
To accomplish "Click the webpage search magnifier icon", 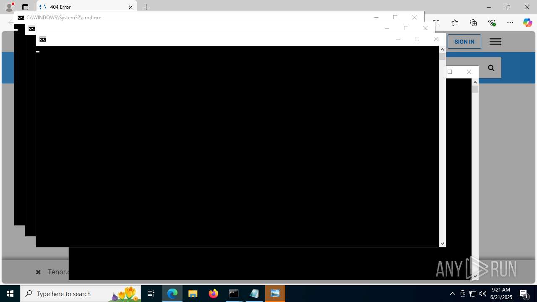I will coord(491,68).
